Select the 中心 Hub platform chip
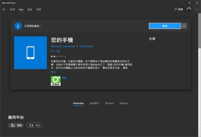This screenshot has width=201, height=137. tap(34, 125)
